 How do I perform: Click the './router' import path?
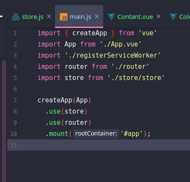[130, 67]
